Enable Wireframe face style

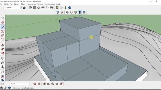click(x=67, y=12)
